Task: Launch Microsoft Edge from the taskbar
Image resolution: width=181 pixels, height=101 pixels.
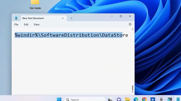Action: (136, 99)
